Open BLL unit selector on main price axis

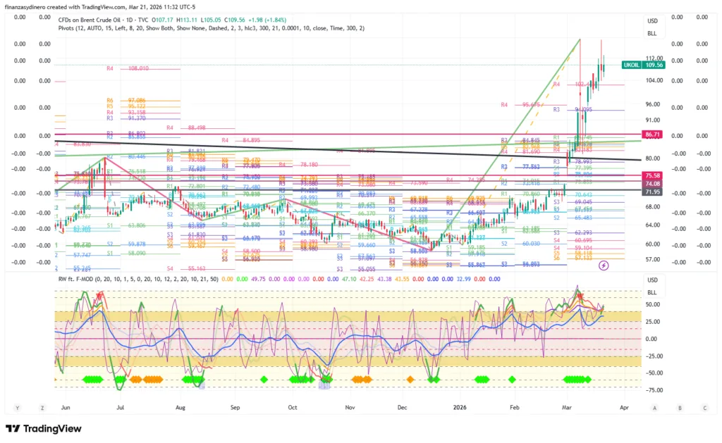[x=652, y=33]
